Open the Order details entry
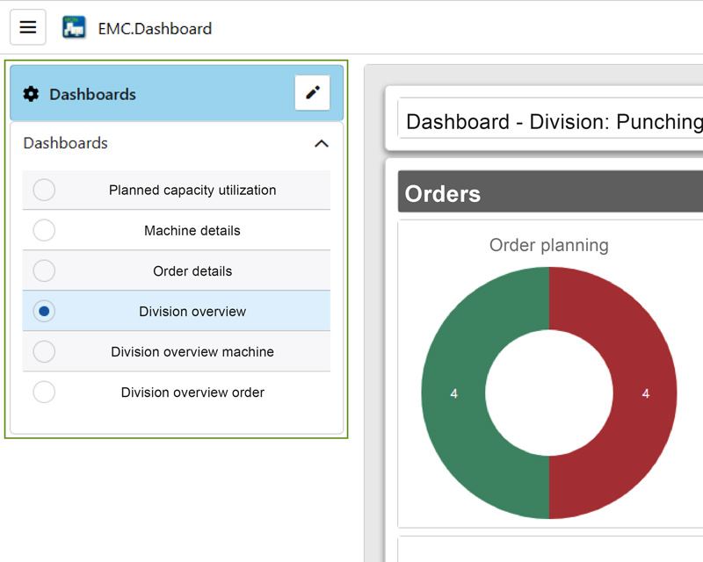This screenshot has width=703, height=562. 192,270
